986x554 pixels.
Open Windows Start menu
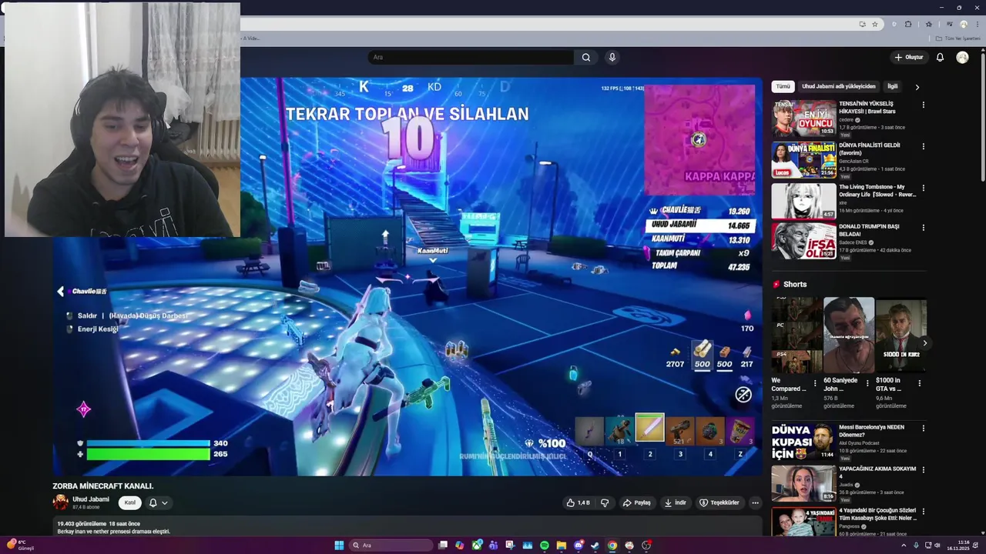[x=339, y=545]
